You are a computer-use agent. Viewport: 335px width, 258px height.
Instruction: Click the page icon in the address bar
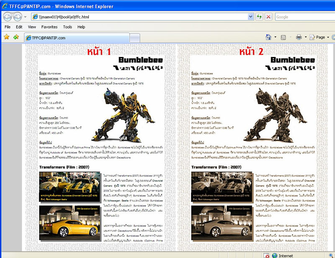click(x=35, y=17)
